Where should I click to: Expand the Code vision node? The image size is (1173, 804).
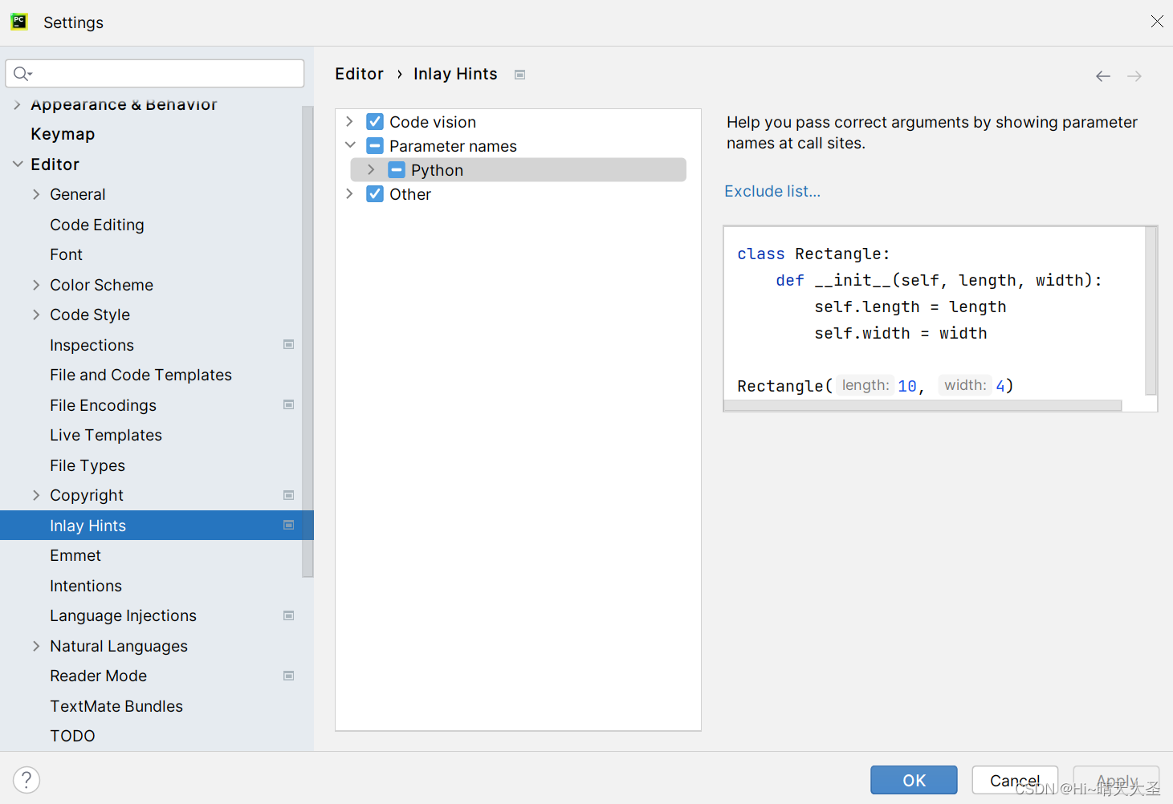[x=349, y=121]
